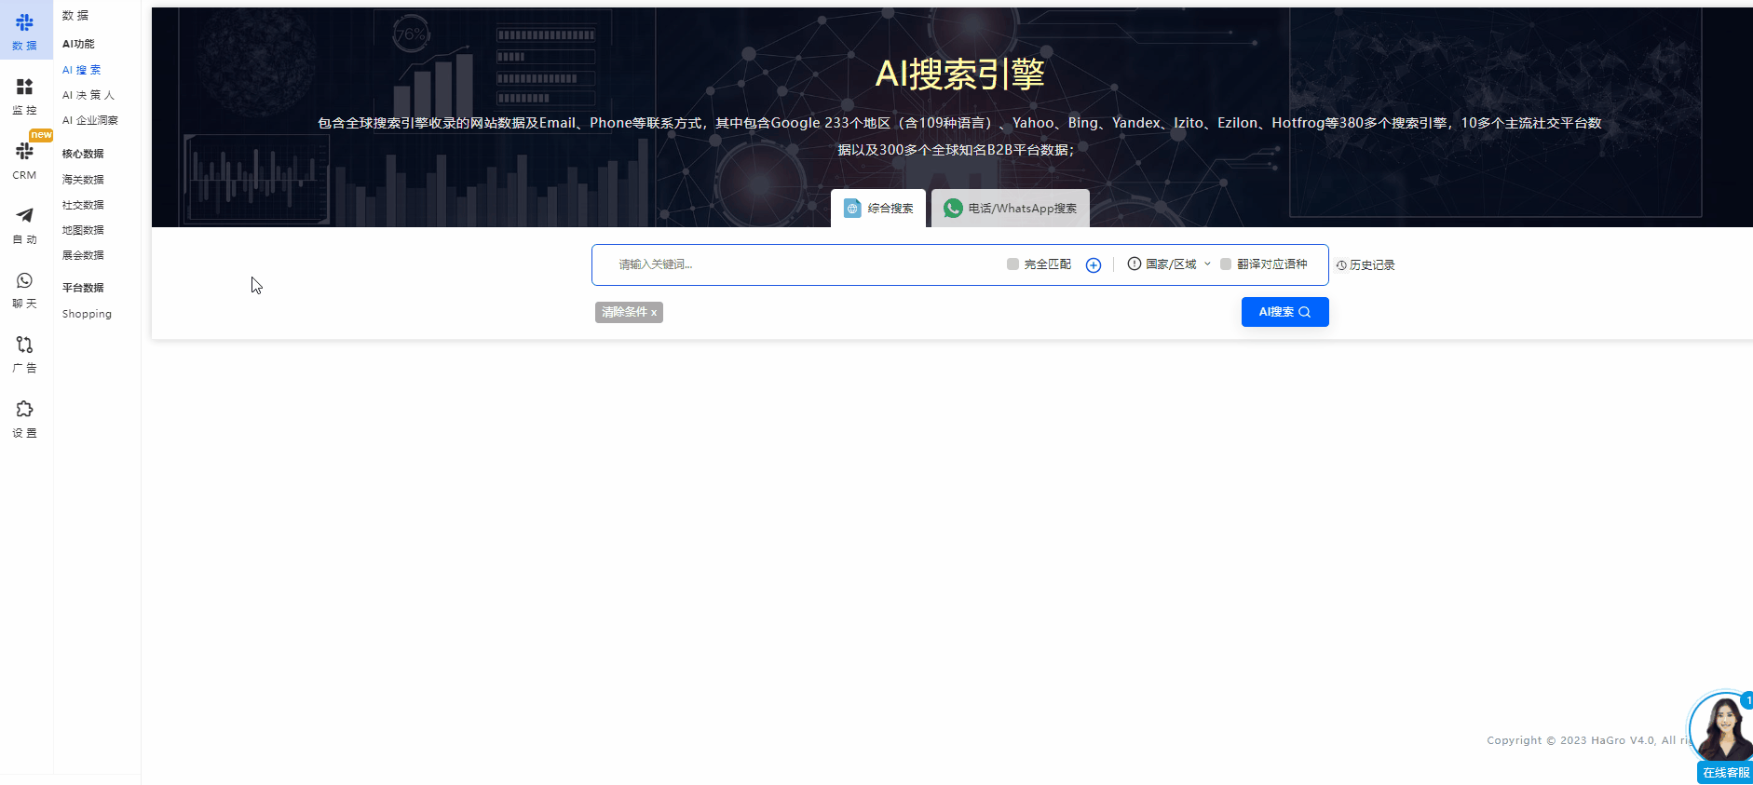Open 展会数据 menu item

tap(83, 255)
